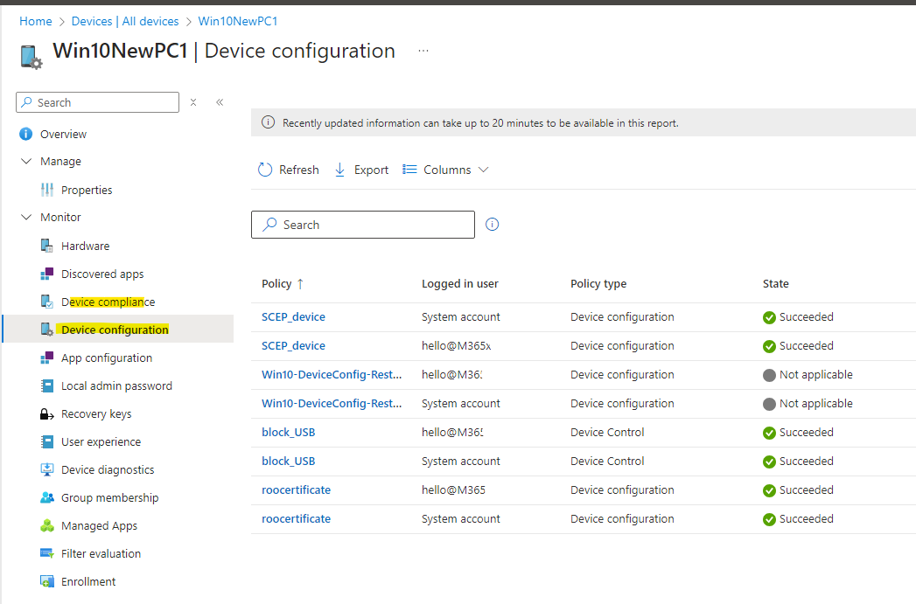This screenshot has height=604, width=916.
Task: Click the Recovery keys lock icon
Action: click(x=47, y=413)
